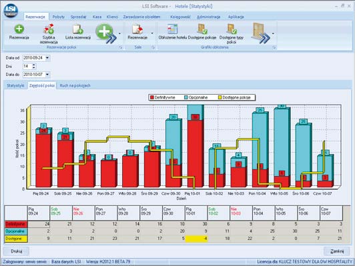Click the Licencja dla status text
The image size is (355, 266).
[304, 262]
